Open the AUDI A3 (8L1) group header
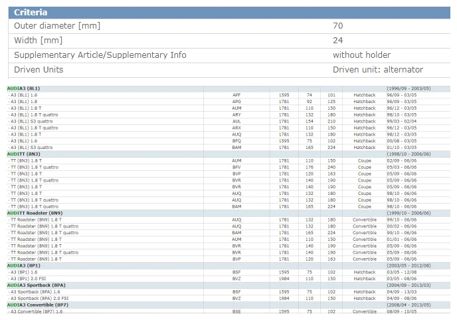 click(228, 88)
